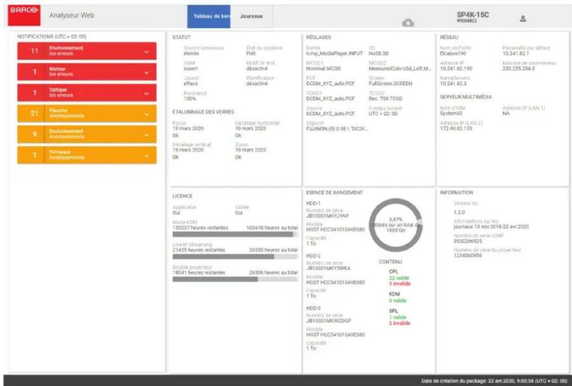
Task: Open the Optique les erreurs notification
Action: pyautogui.click(x=87, y=92)
